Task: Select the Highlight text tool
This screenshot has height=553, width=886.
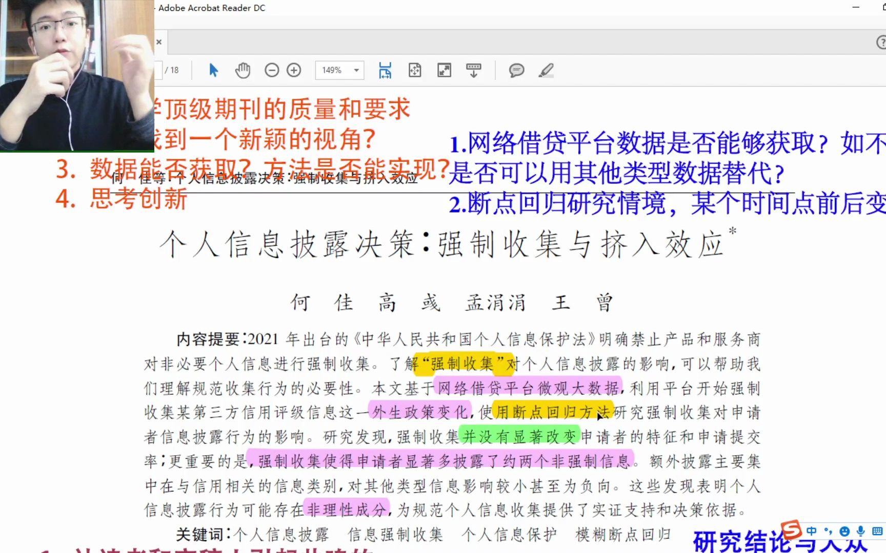Action: pos(547,69)
